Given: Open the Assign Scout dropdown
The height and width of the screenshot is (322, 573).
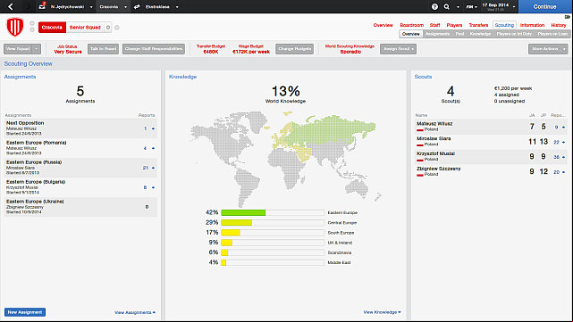Looking at the screenshot, I should tap(398, 49).
